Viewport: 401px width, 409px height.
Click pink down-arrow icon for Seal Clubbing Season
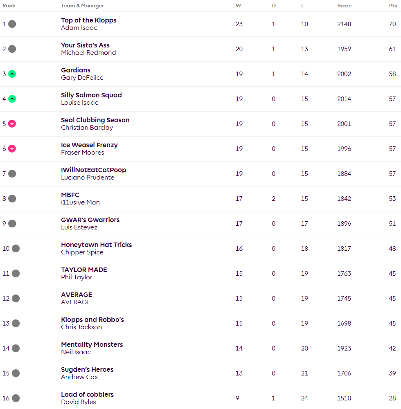coord(12,124)
